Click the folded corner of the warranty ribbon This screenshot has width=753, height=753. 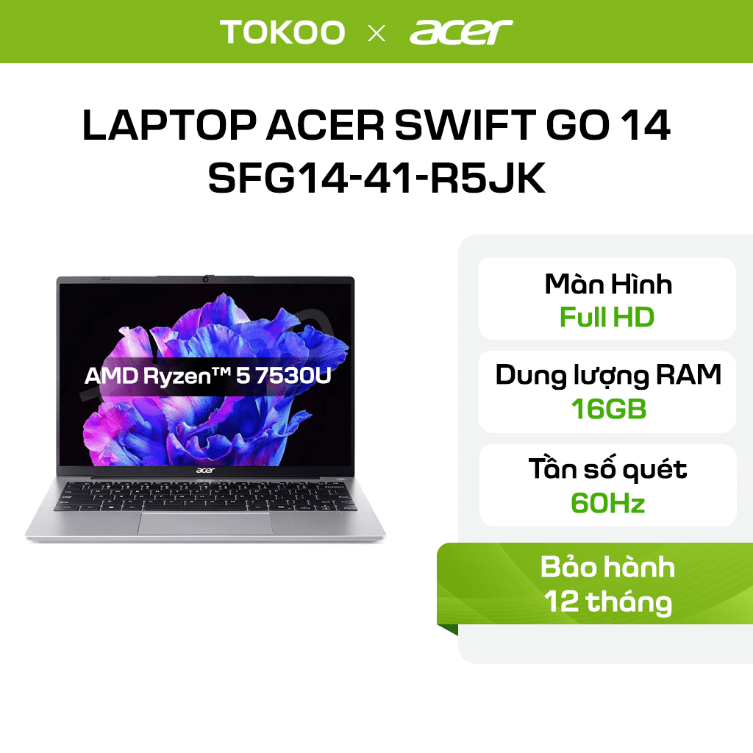pyautogui.click(x=448, y=629)
